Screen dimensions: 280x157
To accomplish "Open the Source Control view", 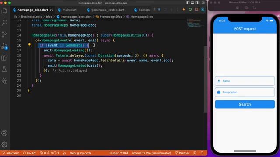I will coord(4,34).
